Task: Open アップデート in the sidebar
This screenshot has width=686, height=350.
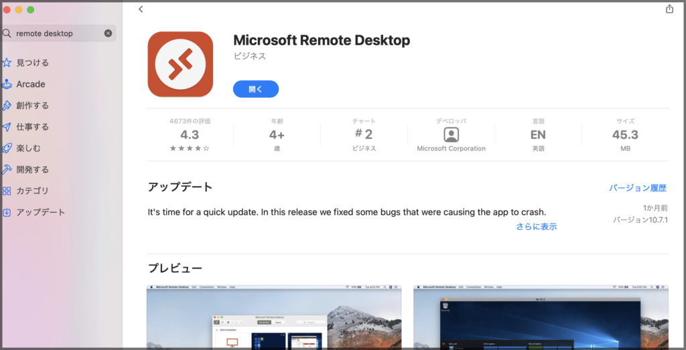Action: pos(41,212)
